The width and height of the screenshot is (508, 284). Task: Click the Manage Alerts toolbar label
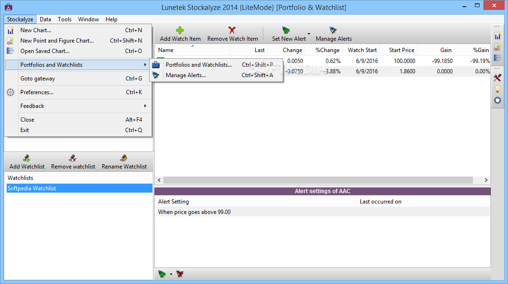(334, 39)
